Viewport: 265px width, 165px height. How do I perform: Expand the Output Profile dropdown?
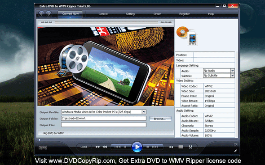pyautogui.click(x=144, y=112)
